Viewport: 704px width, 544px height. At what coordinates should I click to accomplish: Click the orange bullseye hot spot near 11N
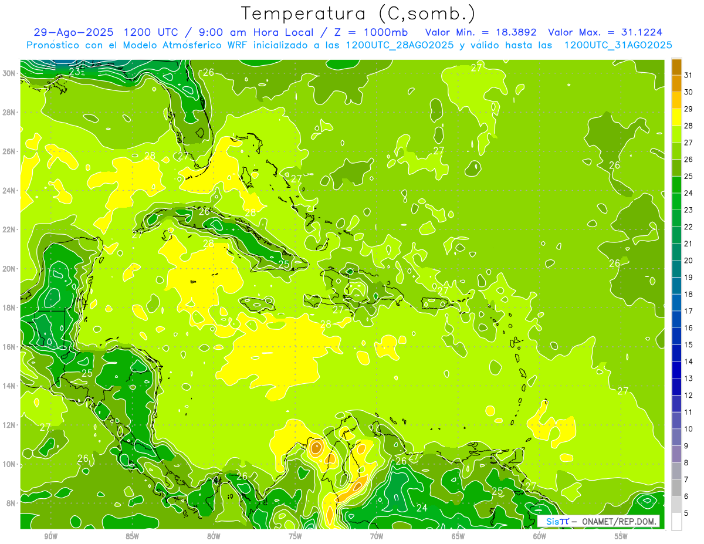click(x=316, y=448)
